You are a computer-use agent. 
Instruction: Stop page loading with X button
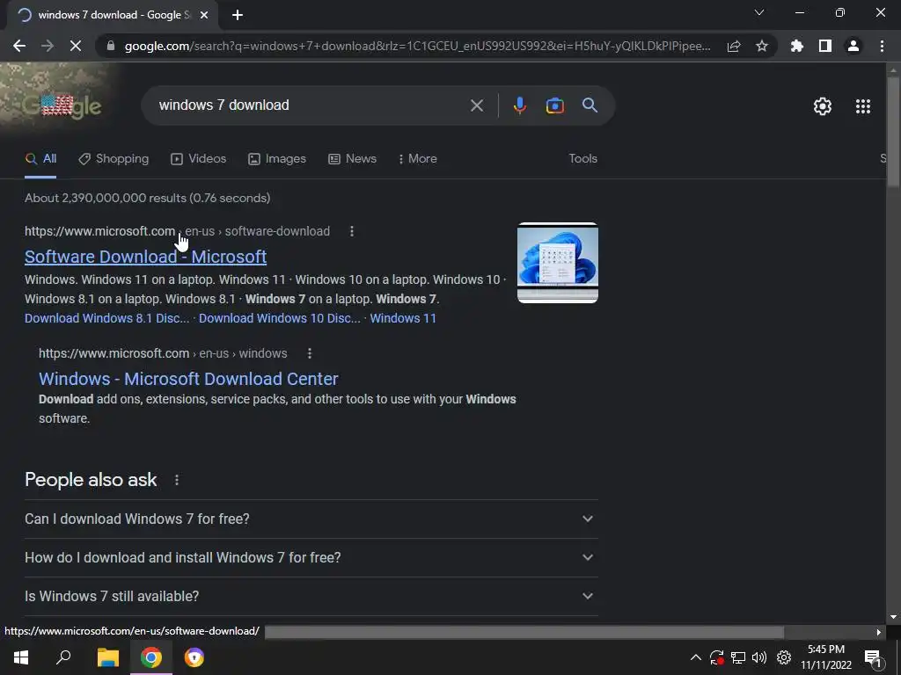(x=76, y=46)
